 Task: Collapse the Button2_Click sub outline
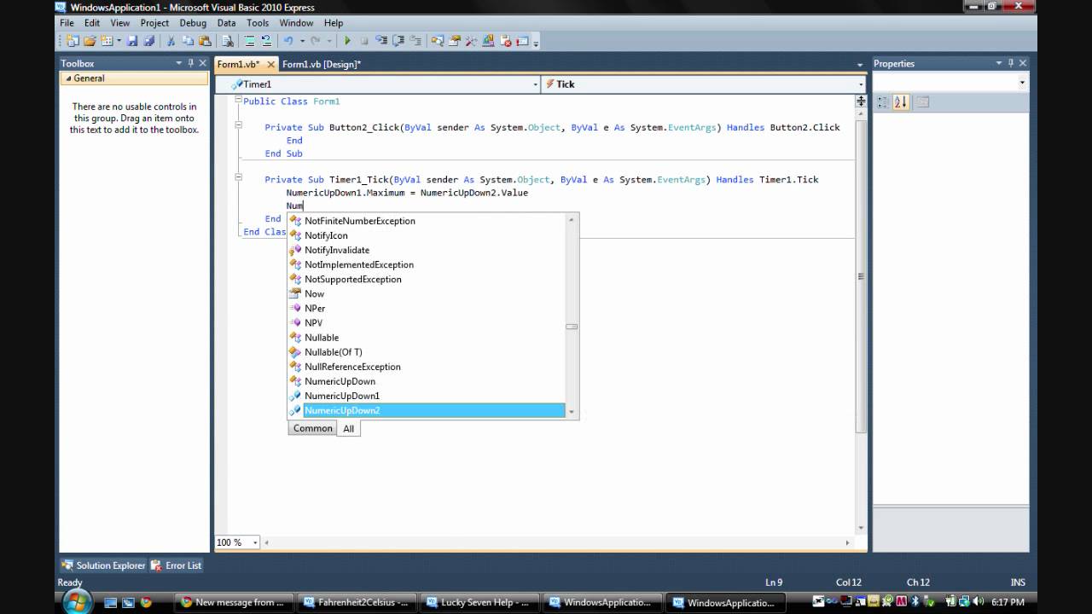[x=239, y=127]
